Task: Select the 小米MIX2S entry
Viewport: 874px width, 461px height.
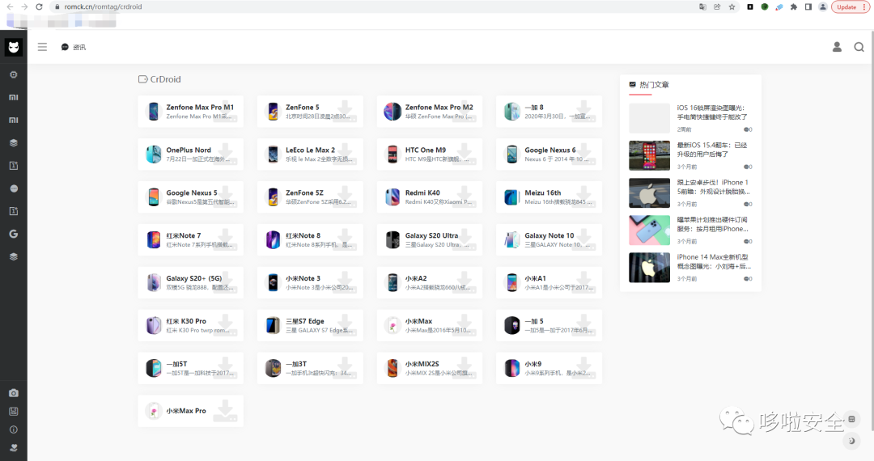Action: coord(430,369)
